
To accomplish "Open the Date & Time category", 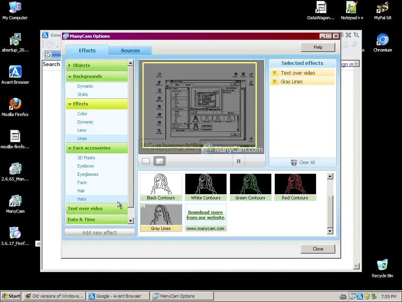I will [97, 219].
